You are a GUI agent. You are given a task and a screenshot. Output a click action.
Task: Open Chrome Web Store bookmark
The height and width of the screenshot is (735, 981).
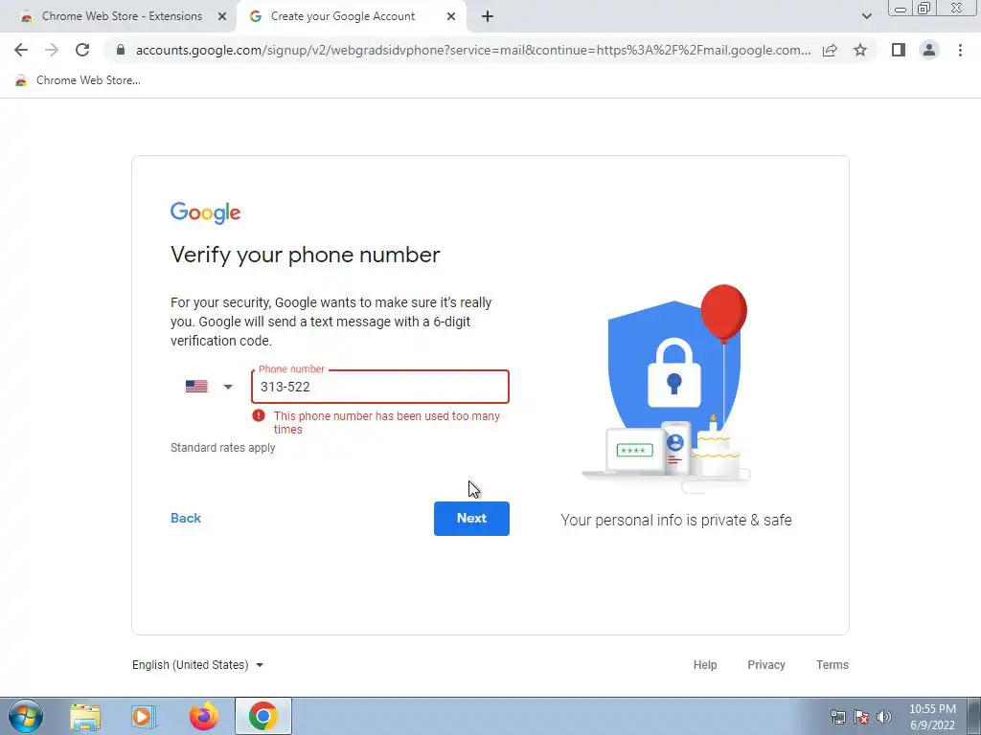(78, 80)
